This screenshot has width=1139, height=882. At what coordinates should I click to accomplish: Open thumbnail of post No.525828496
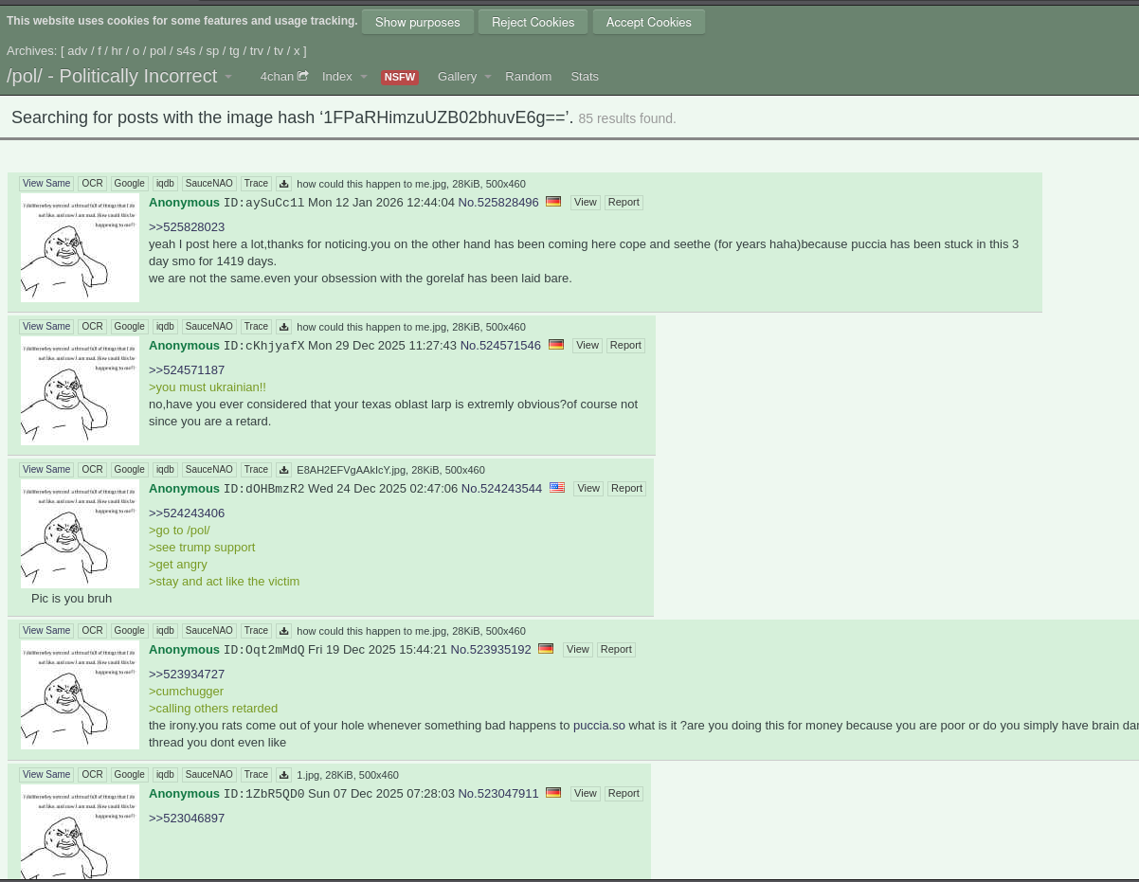pos(80,247)
